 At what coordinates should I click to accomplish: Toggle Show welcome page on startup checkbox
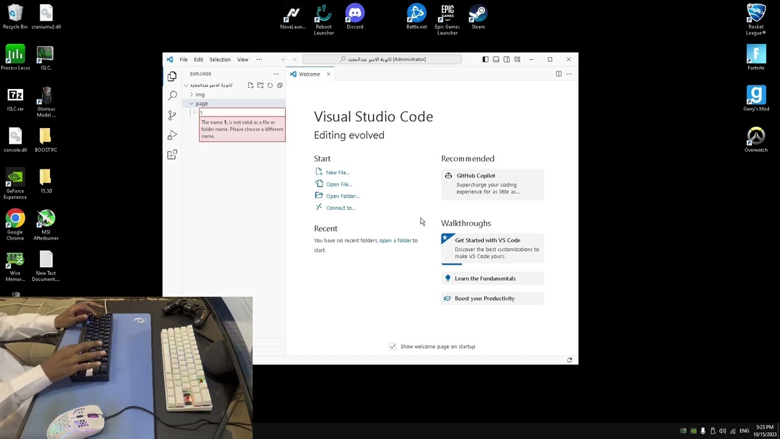tap(393, 346)
